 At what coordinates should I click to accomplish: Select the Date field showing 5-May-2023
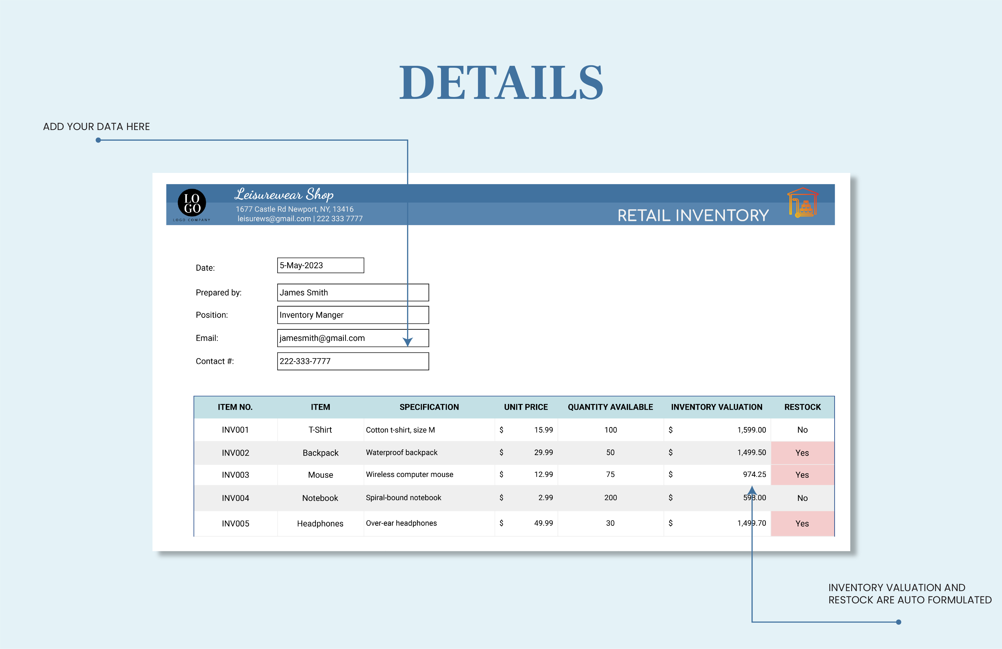[321, 265]
